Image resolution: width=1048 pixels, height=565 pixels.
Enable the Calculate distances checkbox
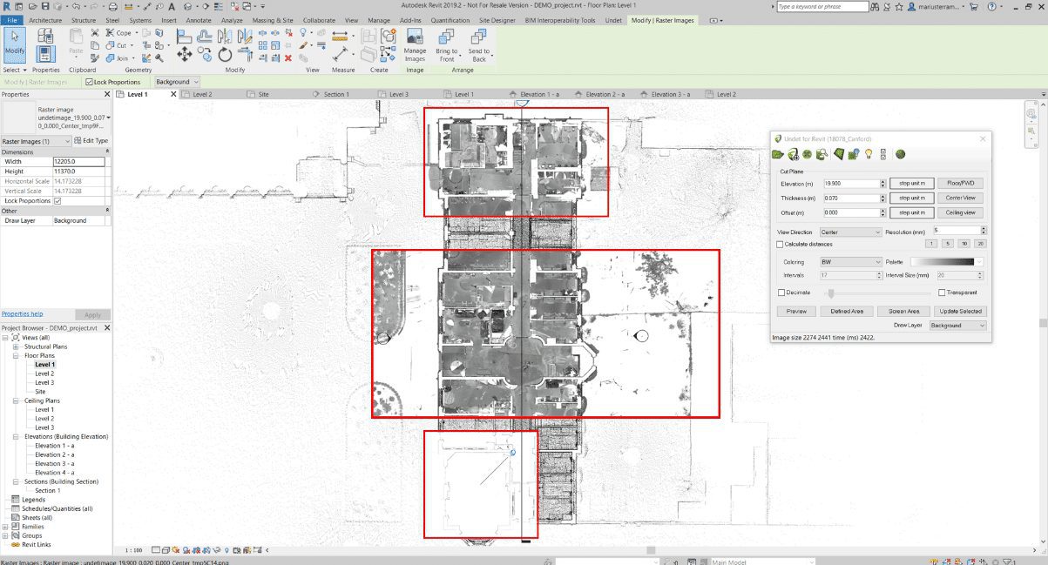point(781,245)
